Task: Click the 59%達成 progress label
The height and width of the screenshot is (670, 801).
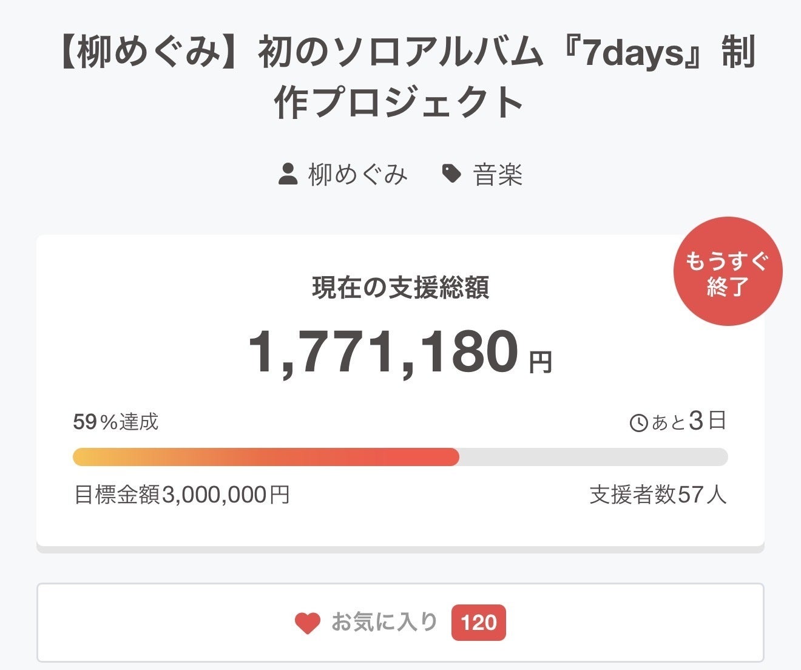Action: 116,422
